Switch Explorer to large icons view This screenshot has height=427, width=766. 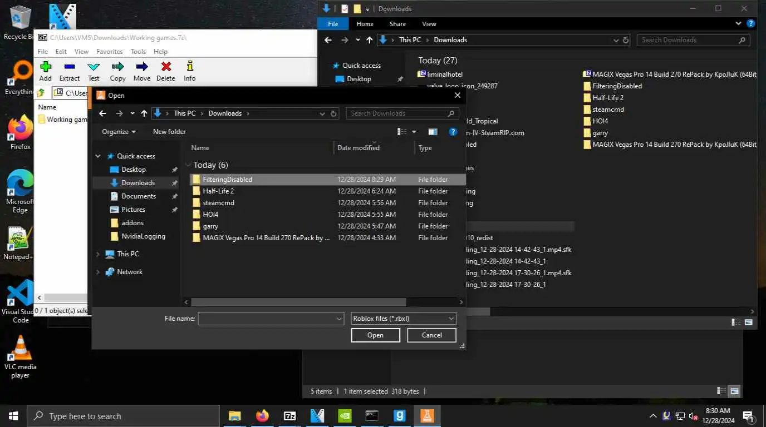[749, 322]
